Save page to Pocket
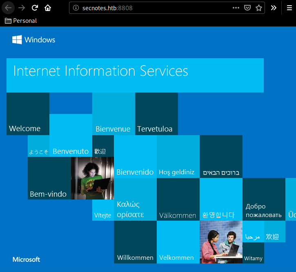Image resolution: width=296 pixels, height=272 pixels. coord(247,8)
